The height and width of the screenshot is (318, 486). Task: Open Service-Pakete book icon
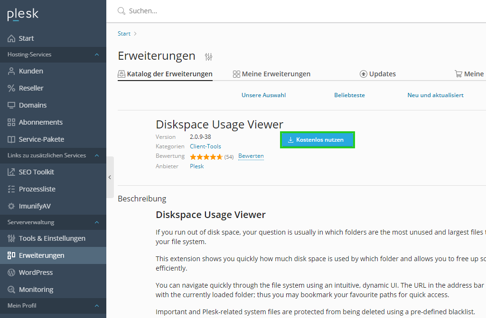tap(11, 139)
